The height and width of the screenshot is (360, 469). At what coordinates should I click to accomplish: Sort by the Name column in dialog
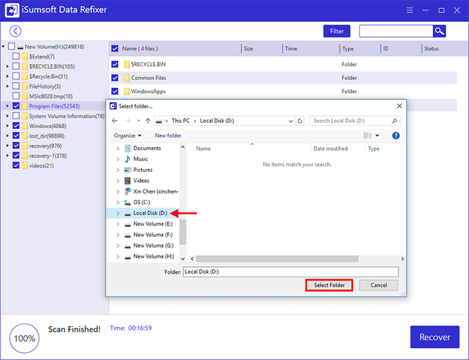[203, 148]
